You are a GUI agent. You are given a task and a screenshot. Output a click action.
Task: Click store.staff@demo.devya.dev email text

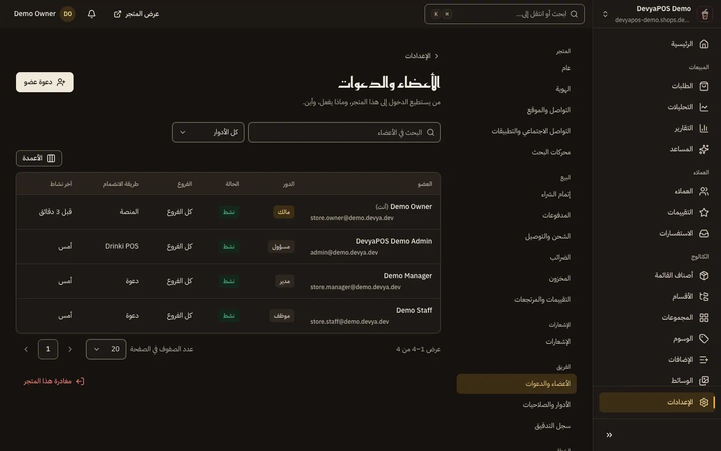pos(349,322)
